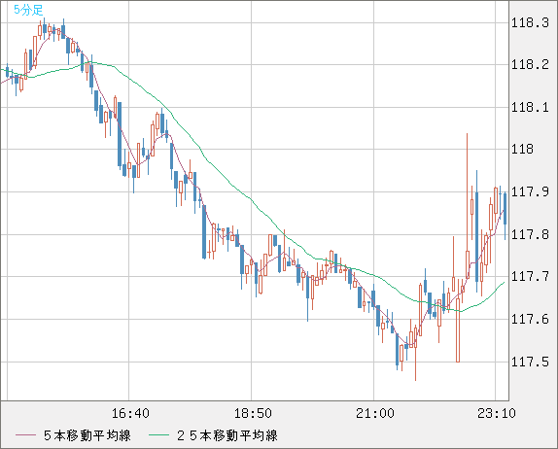558x449 pixels.
Task: Click the 5分足 chart title label
Action: coord(28,10)
